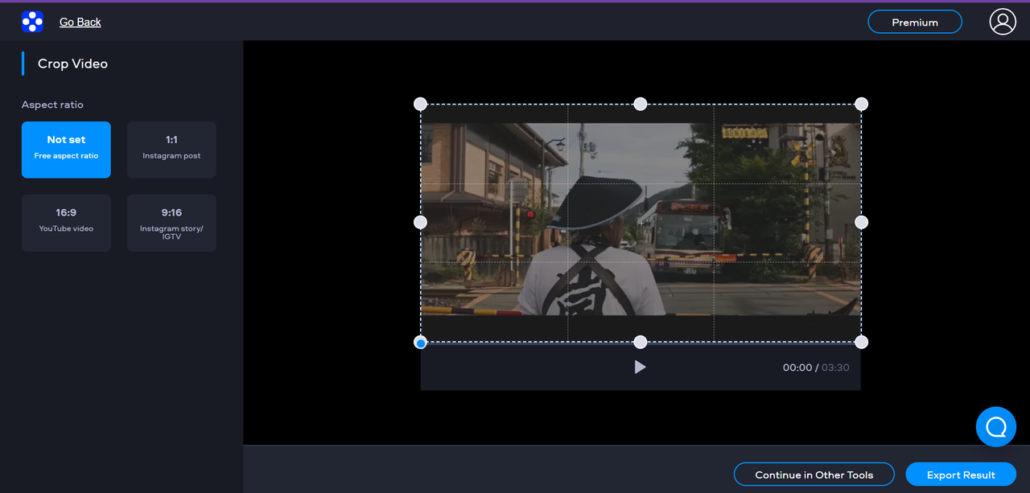Click the Crop Video heading
The image size is (1030, 493).
point(72,64)
